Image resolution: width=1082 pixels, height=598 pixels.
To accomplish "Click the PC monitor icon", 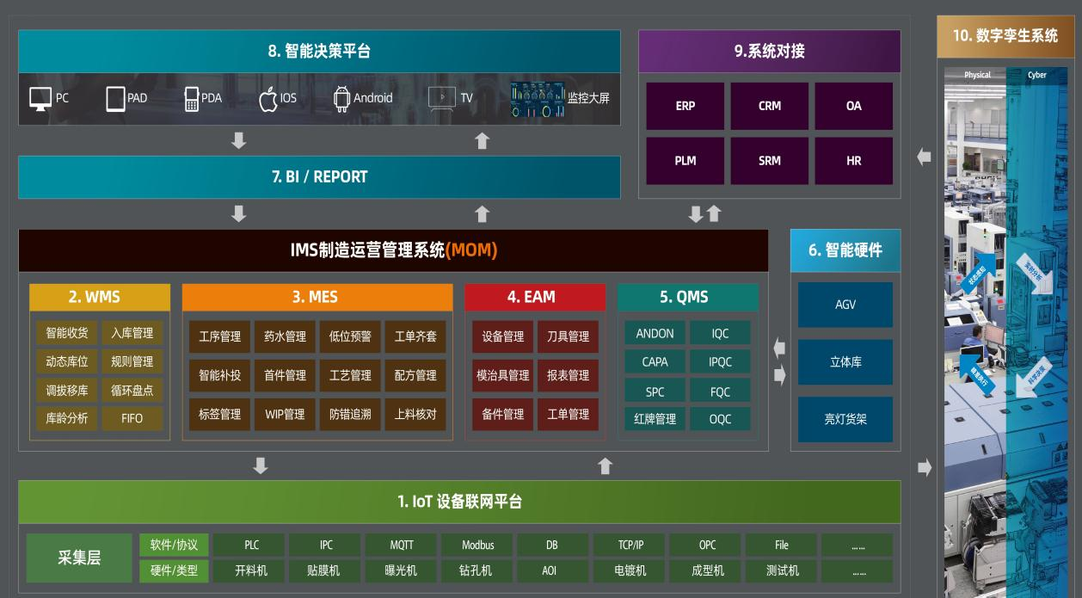I will (x=40, y=98).
